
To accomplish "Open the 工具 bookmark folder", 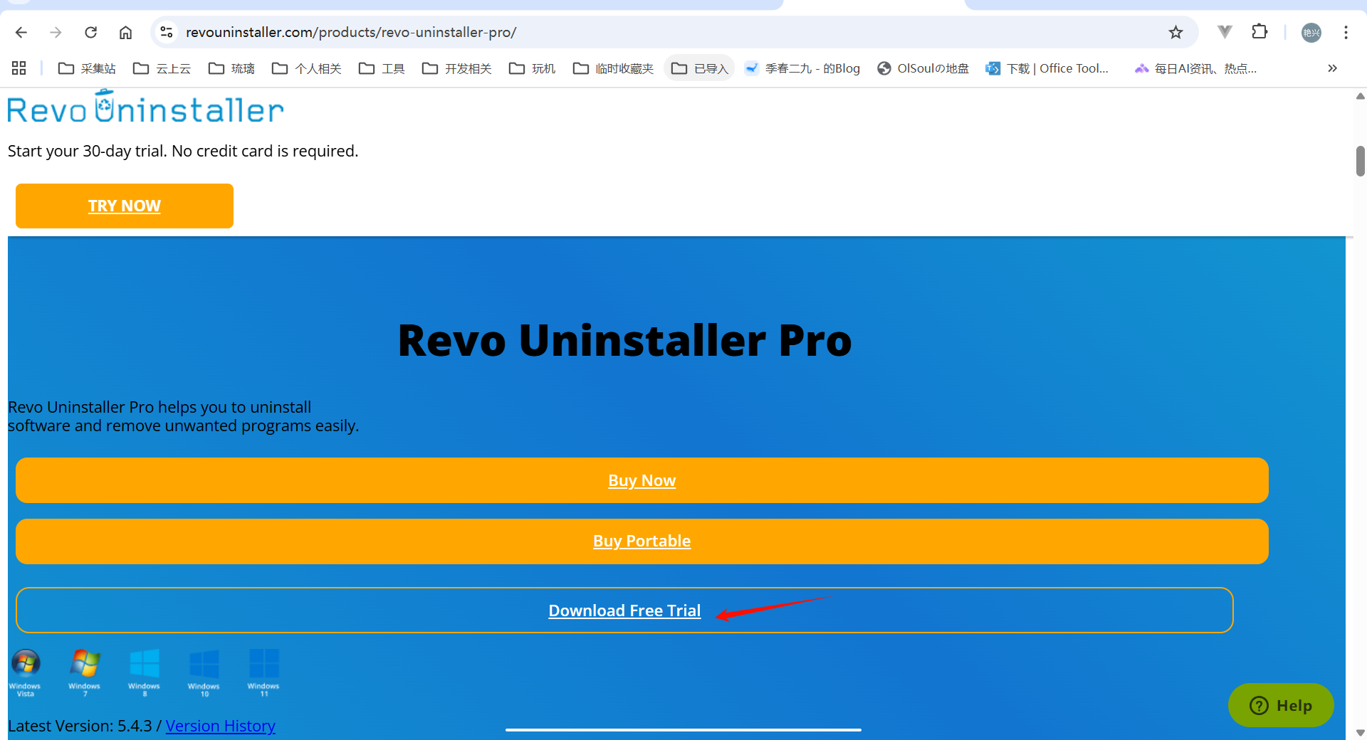I will (382, 68).
